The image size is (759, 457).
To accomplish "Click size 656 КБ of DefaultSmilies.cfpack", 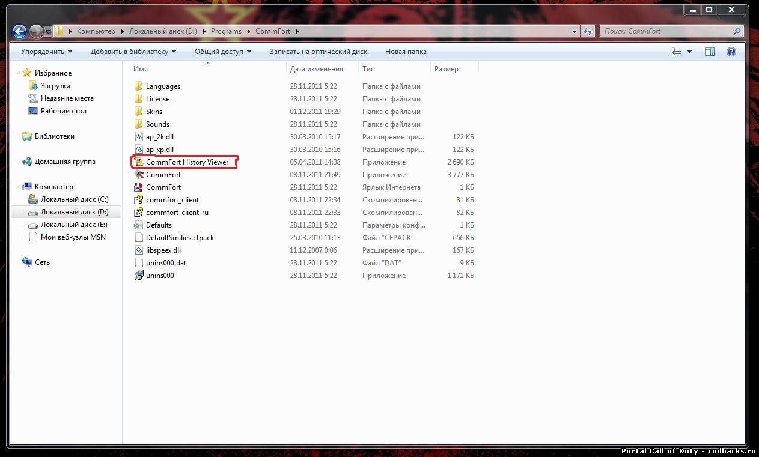I will [x=463, y=238].
